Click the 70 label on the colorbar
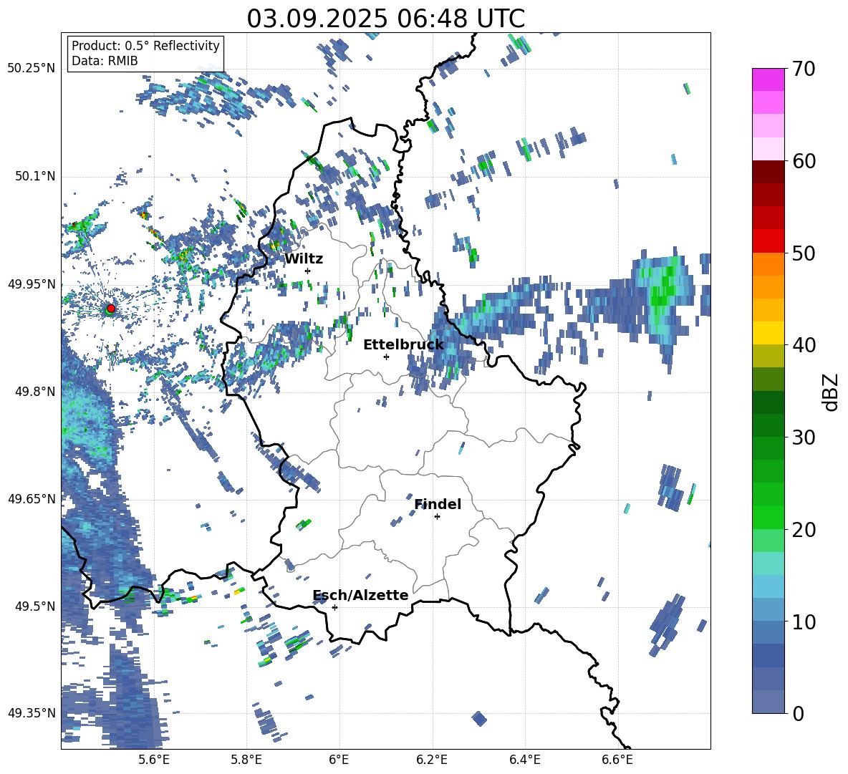 [x=804, y=69]
